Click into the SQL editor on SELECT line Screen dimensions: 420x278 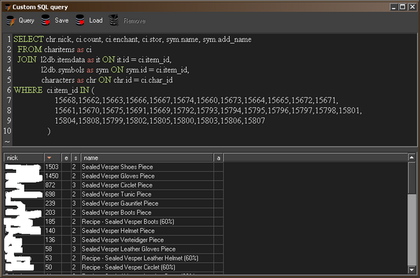tap(132, 40)
